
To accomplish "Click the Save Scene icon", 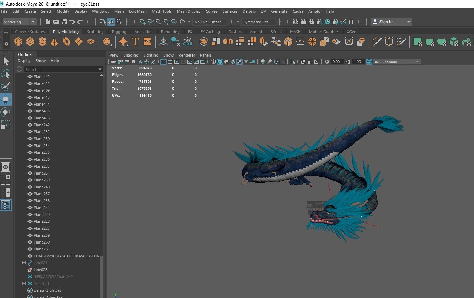I will pos(64,22).
